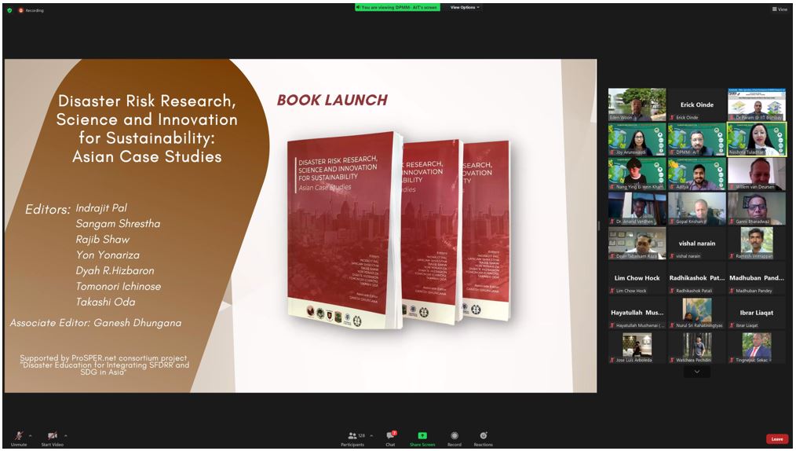The height and width of the screenshot is (451, 796).
Task: Click the screen-viewing notification banner
Action: (398, 7)
